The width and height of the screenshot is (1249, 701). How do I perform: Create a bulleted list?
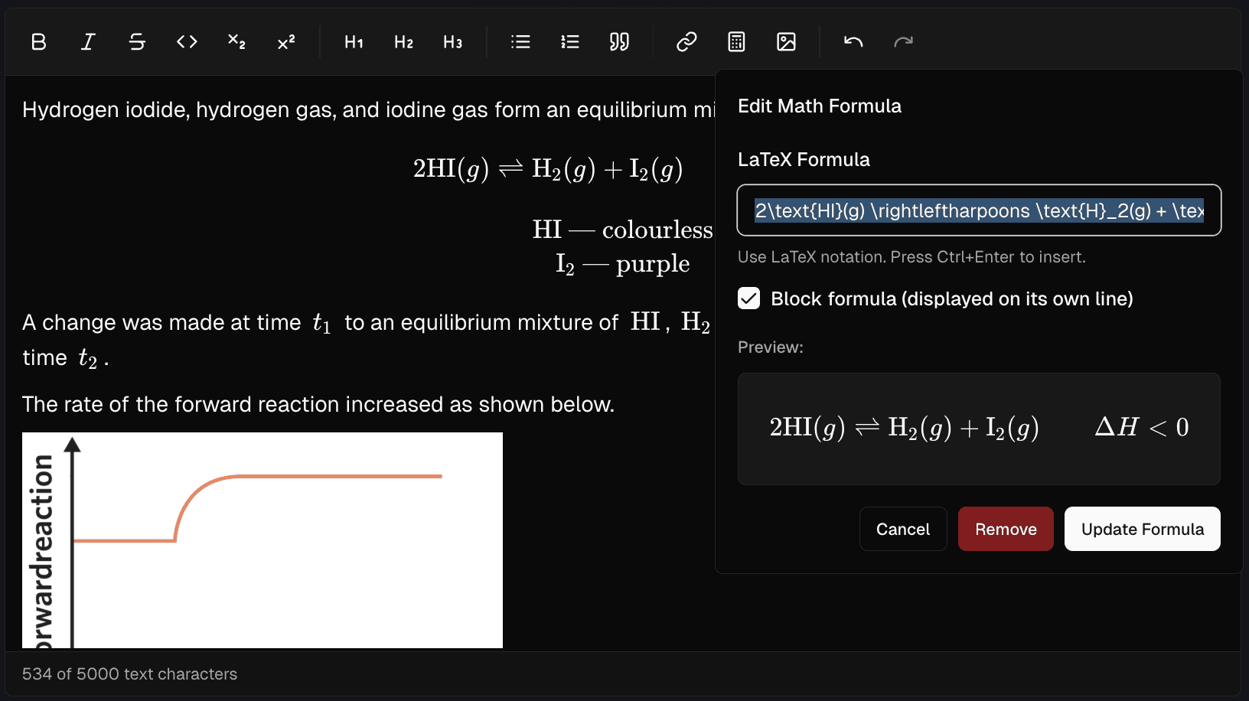pyautogui.click(x=520, y=42)
